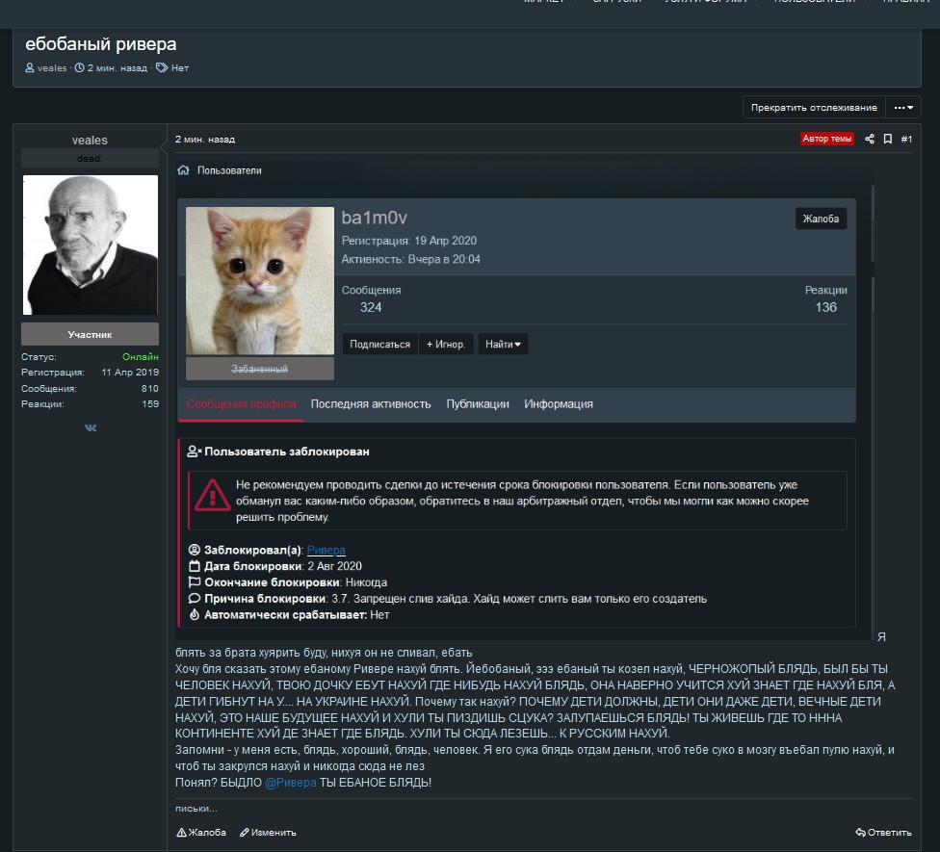Click the veales username above the avatar

pyautogui.click(x=90, y=141)
